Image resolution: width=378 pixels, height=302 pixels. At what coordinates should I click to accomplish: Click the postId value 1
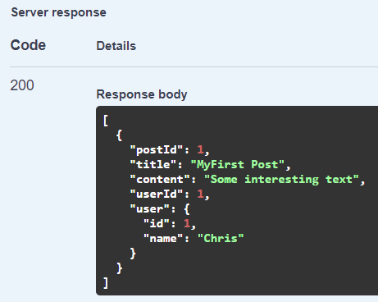(200, 149)
